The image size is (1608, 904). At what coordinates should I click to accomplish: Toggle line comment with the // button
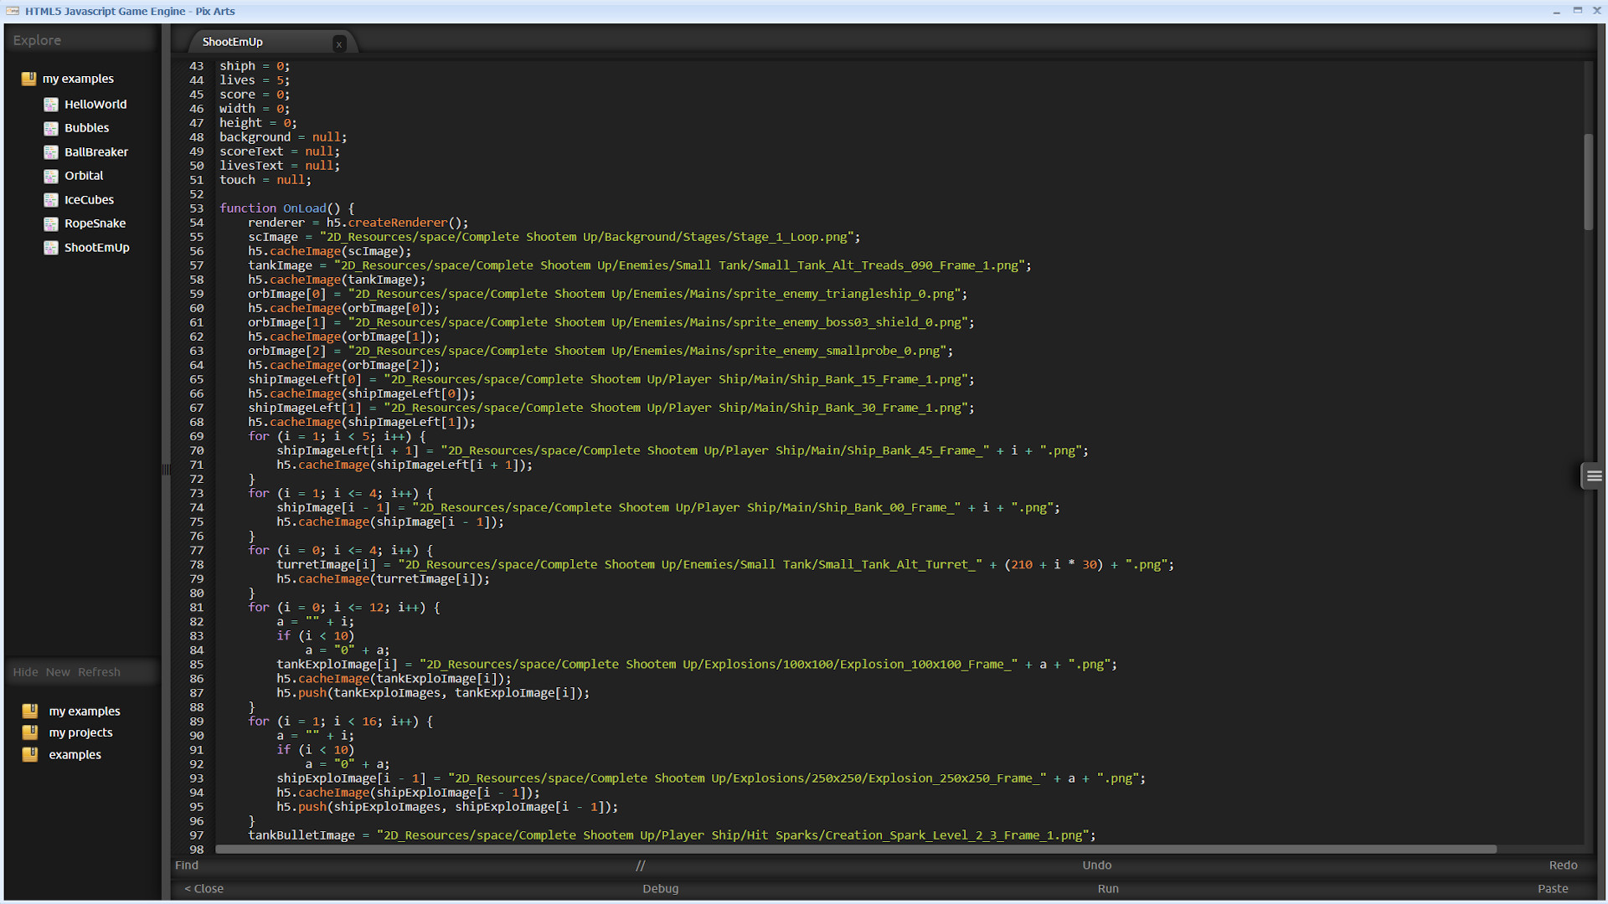coord(642,865)
